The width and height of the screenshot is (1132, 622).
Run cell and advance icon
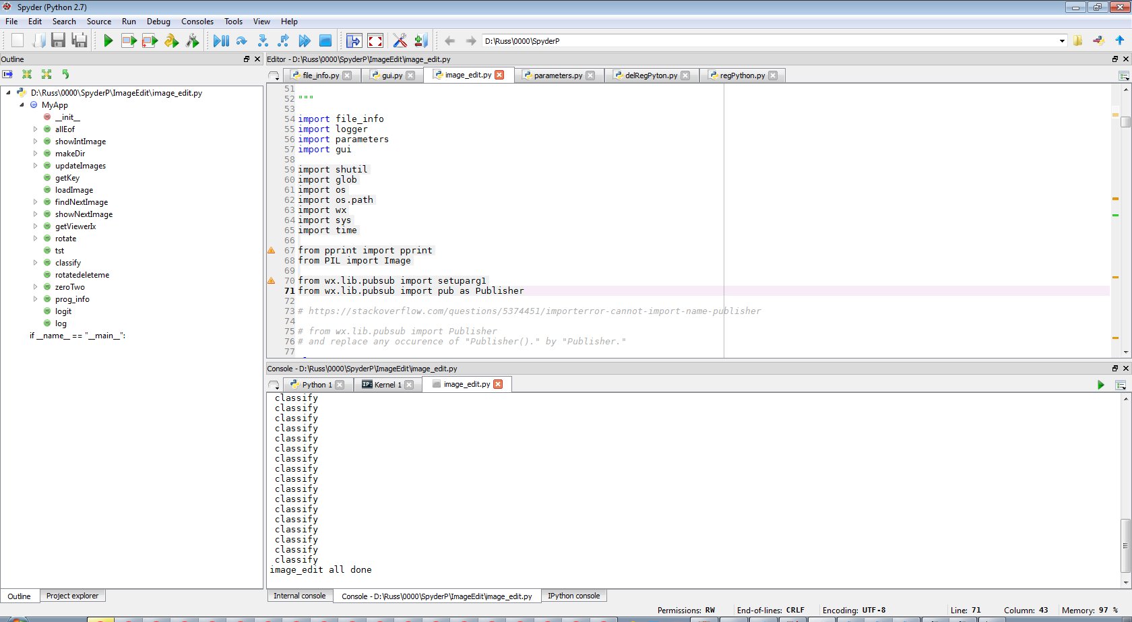(x=150, y=40)
